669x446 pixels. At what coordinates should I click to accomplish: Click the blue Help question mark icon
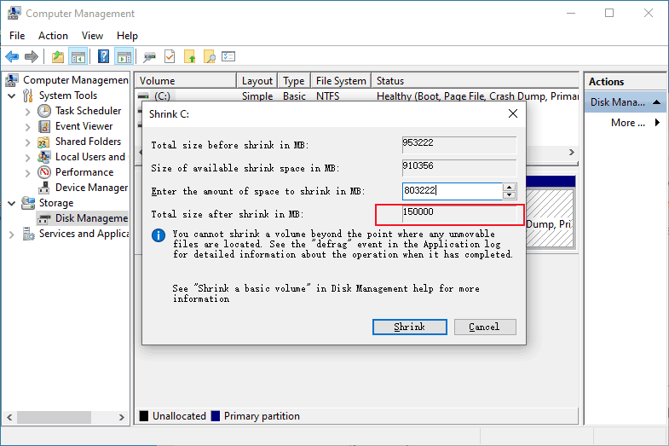[x=103, y=56]
